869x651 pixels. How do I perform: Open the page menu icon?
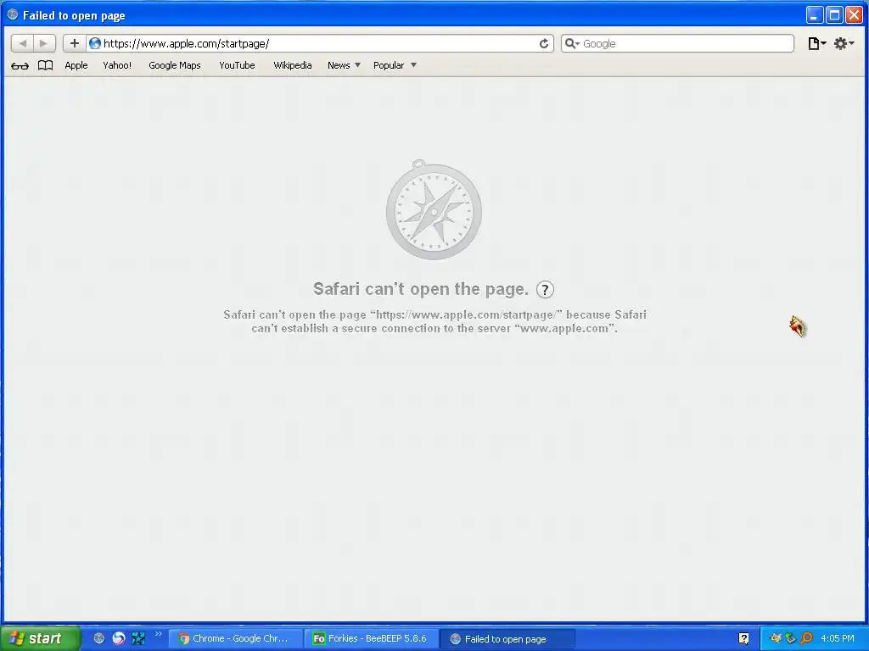pos(816,43)
